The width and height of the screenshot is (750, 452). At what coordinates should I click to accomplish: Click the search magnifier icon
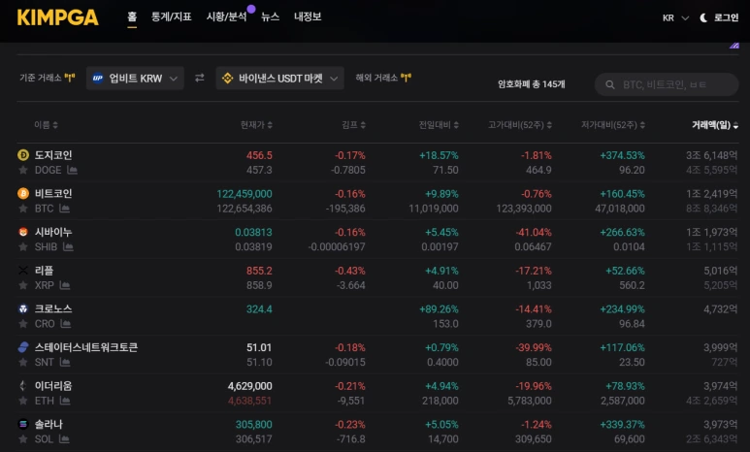coord(610,84)
